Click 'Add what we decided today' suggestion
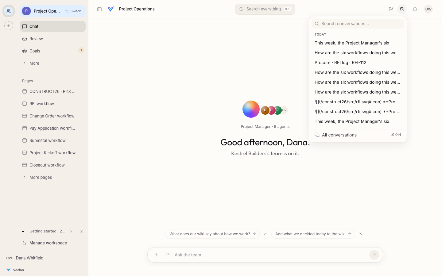The height and width of the screenshot is (276, 442). pos(313,234)
